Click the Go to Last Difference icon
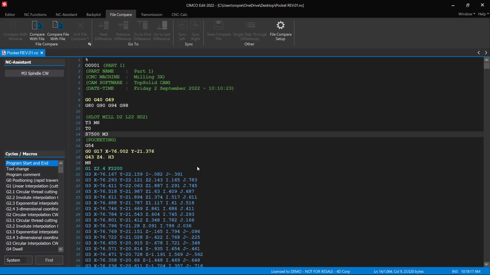Image resolution: width=490 pixels, height=275 pixels. [162, 25]
